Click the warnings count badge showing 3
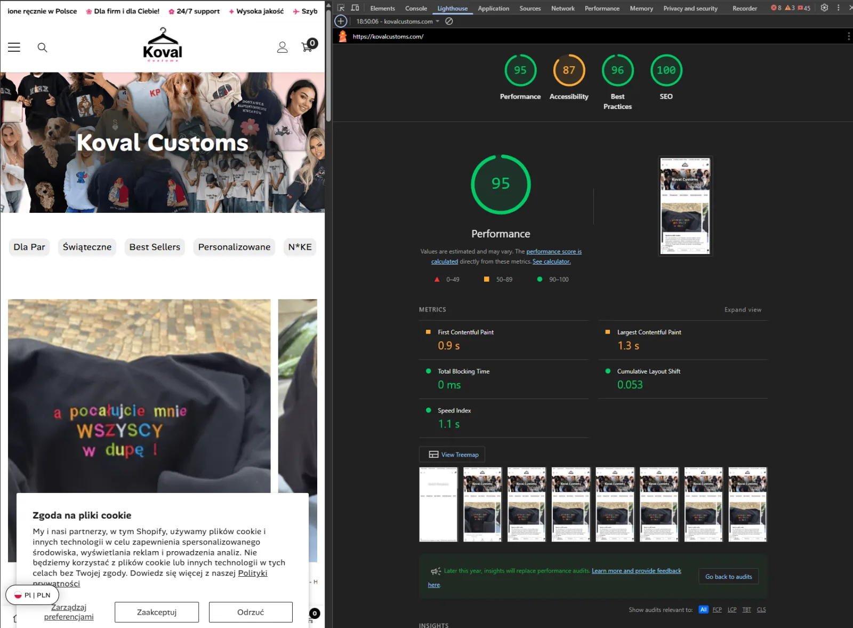This screenshot has width=853, height=628. [790, 8]
